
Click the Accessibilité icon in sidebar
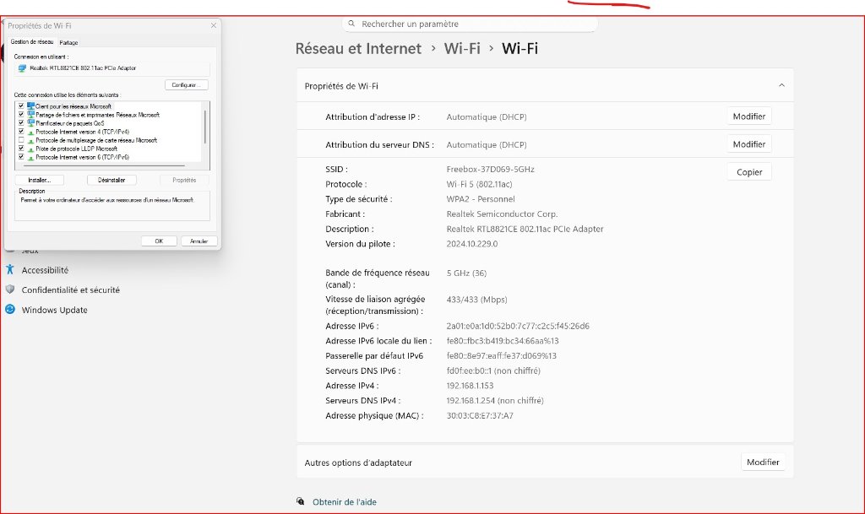tap(10, 270)
